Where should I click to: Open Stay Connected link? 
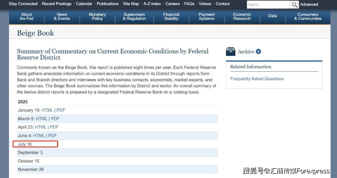(x=23, y=4)
